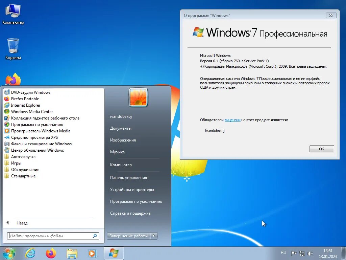Select Документы in the Start menu
Screen dimensions: 346x260
121,128
